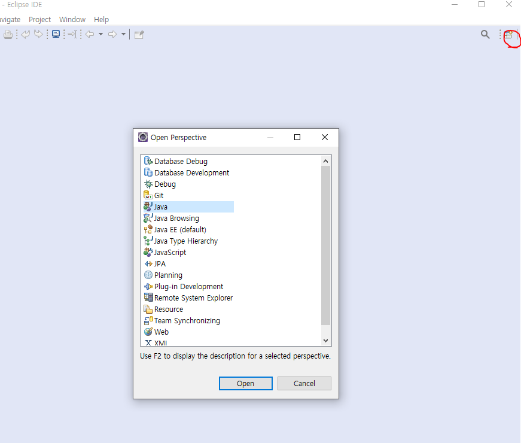The image size is (521, 443).
Task: Click the Open button
Action: coord(246,383)
